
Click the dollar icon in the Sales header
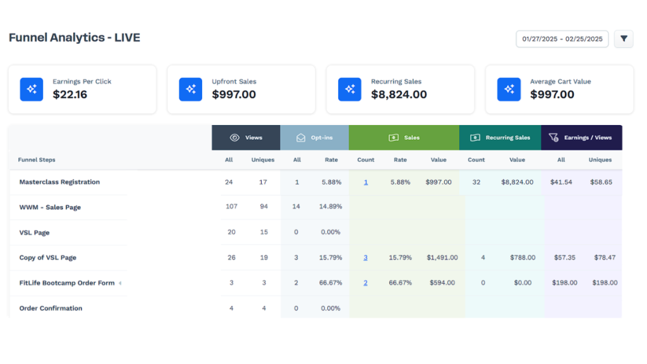(x=392, y=137)
